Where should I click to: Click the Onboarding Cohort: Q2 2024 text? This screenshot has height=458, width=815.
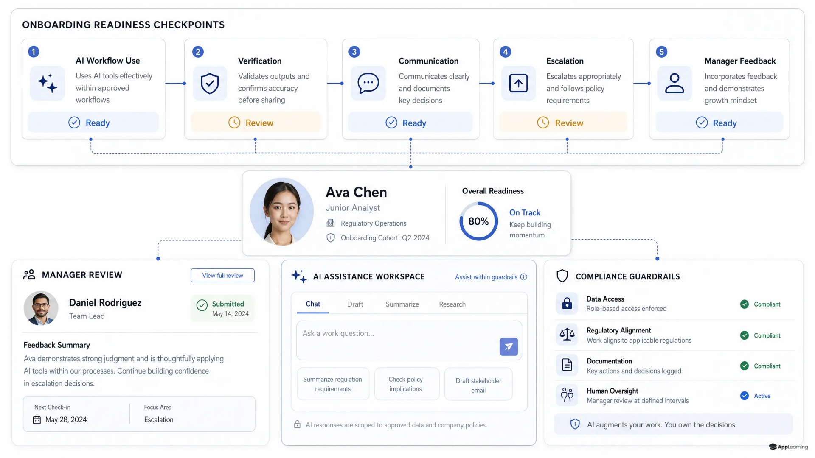[385, 238]
